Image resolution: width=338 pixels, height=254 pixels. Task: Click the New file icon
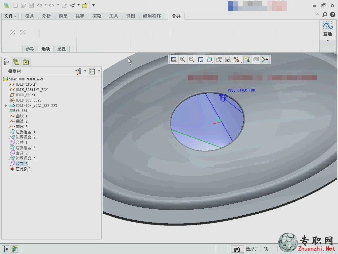click(x=16, y=5)
